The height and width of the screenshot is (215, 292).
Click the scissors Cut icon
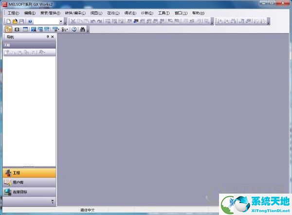coord(73,21)
